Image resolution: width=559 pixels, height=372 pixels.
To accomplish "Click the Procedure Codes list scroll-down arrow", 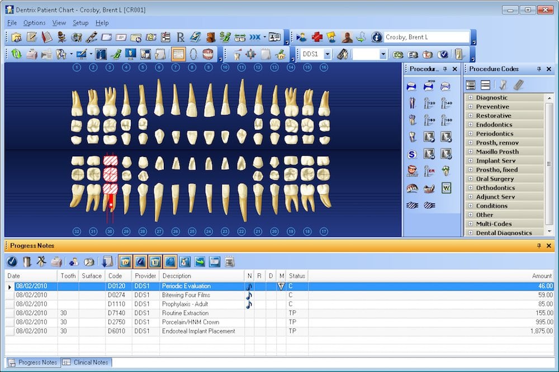I will 549,232.
